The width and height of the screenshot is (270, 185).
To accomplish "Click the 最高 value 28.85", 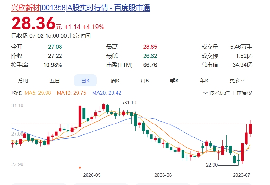I will 150,47.
